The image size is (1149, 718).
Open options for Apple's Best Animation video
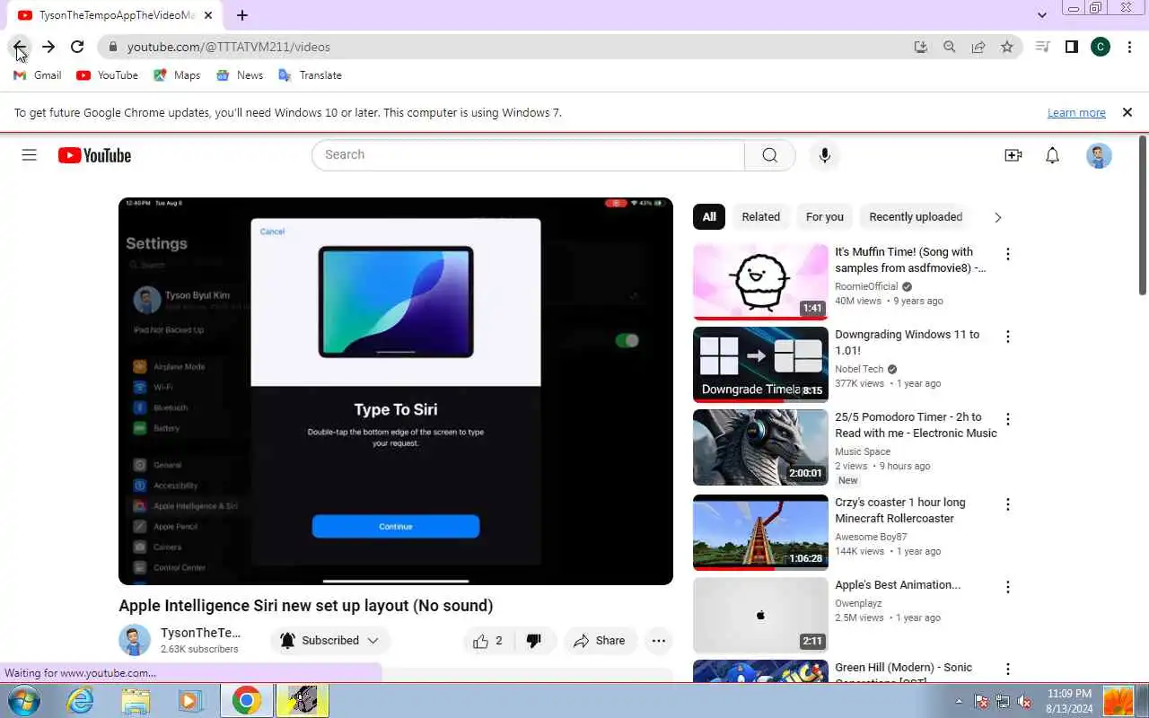coord(1008,587)
